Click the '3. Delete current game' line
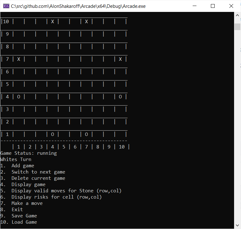 coord(33,178)
